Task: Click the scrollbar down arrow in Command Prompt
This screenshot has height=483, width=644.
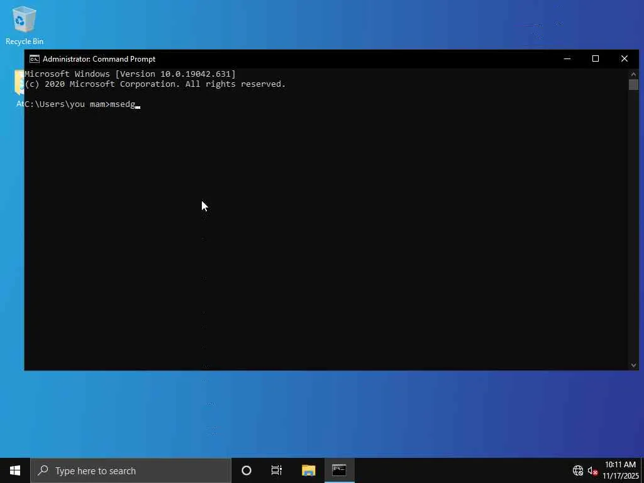Action: click(633, 365)
